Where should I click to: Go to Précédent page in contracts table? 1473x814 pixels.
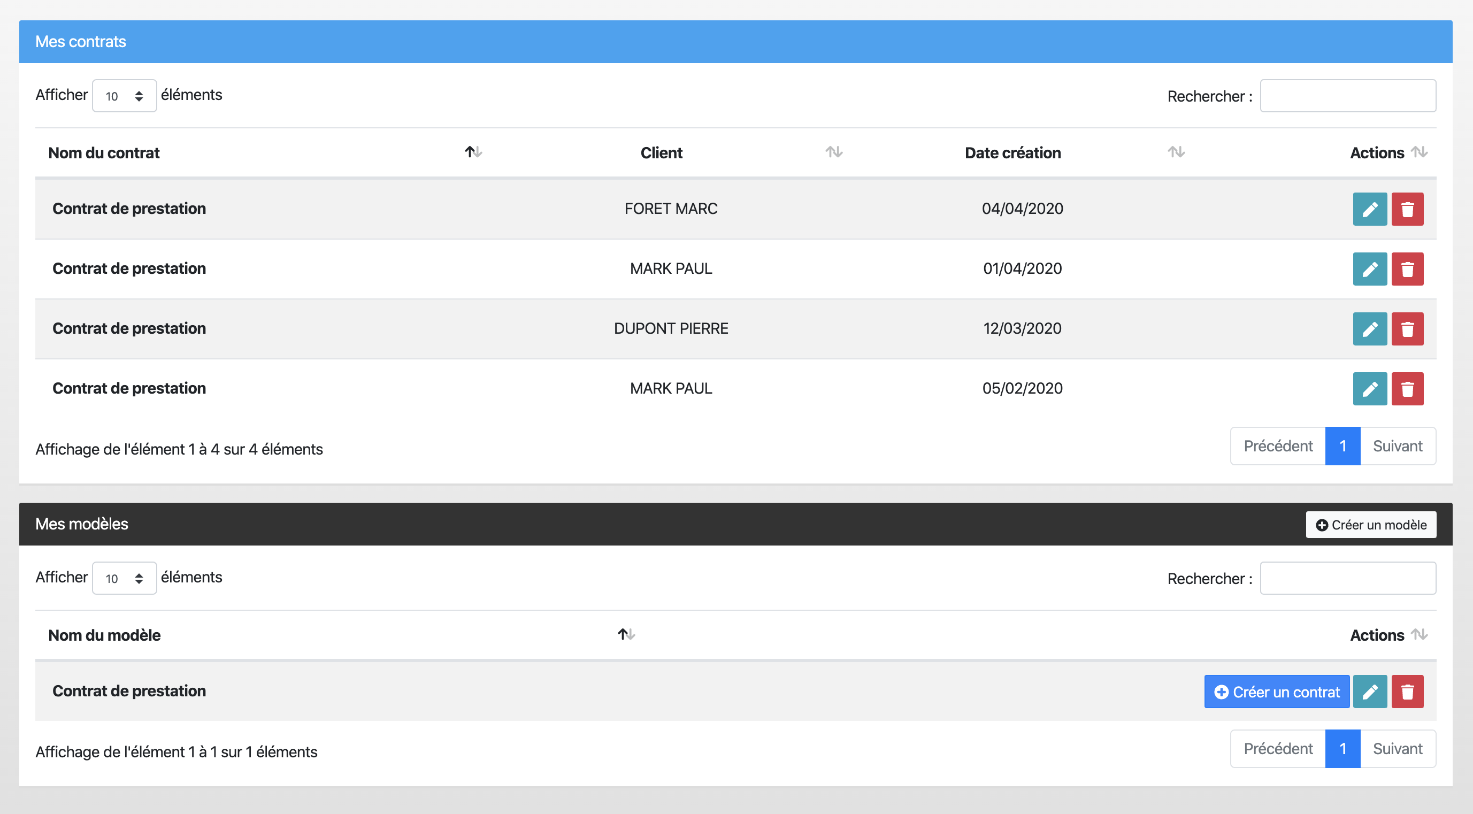click(1277, 447)
